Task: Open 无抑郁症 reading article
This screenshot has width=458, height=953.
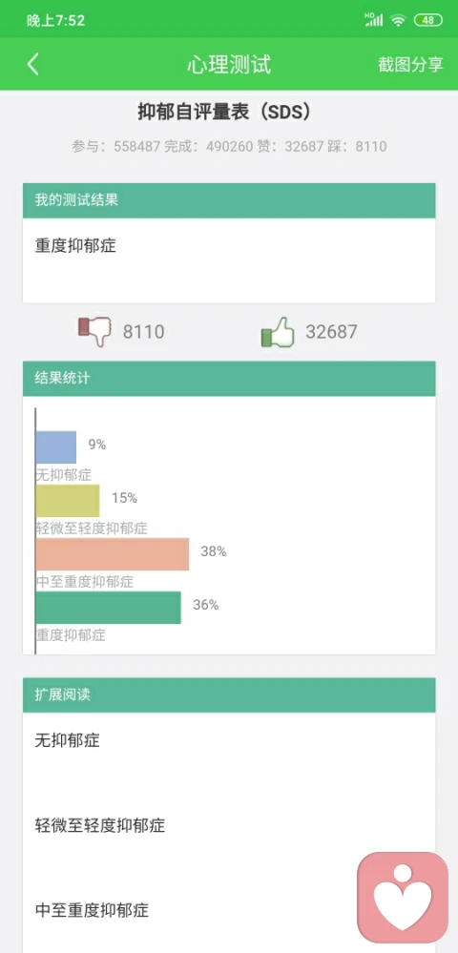Action: click(229, 741)
